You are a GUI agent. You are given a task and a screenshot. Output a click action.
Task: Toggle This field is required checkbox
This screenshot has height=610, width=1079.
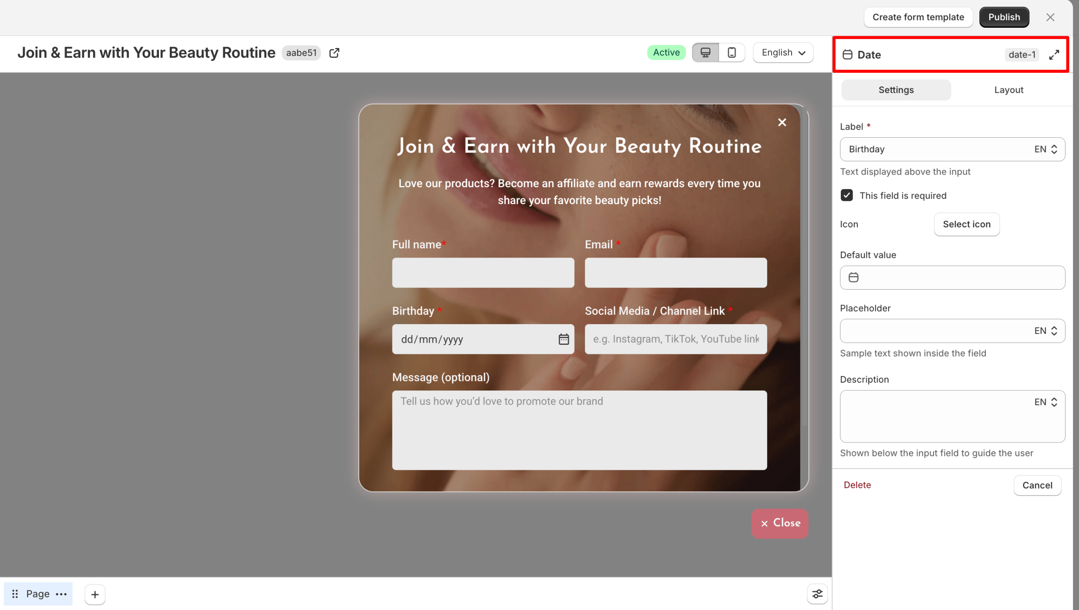[x=847, y=195]
